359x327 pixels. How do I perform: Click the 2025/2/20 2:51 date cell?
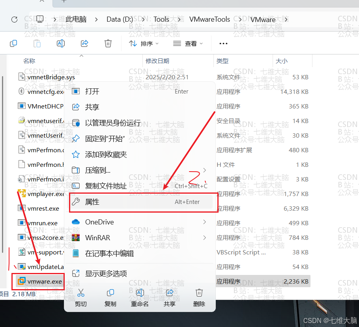(167, 77)
